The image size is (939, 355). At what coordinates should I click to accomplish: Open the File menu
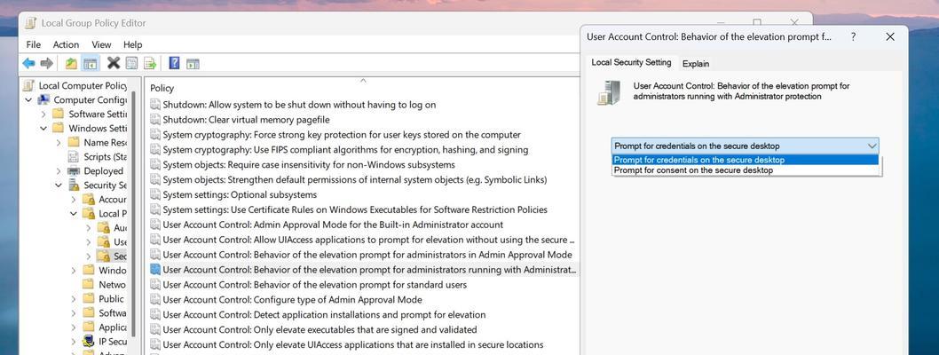(34, 44)
